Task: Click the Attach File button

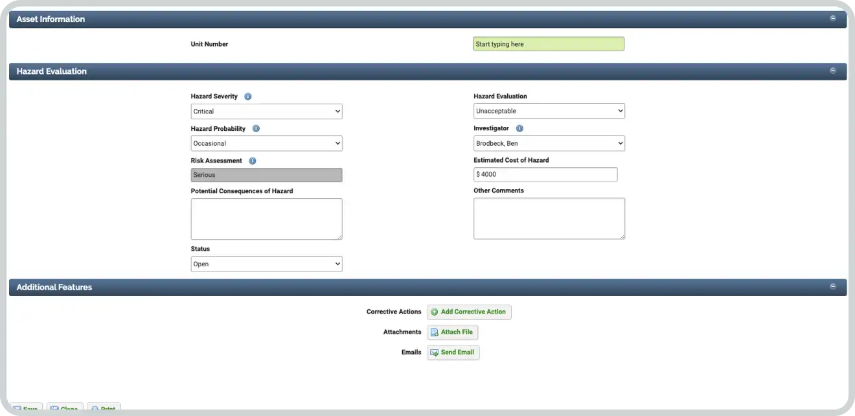Action: (x=452, y=332)
